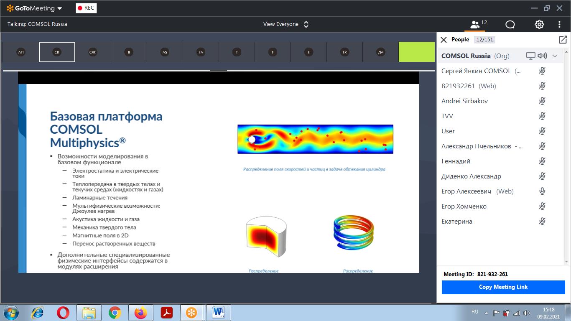Toggle microphone for Егор Алексеевич
The width and height of the screenshot is (571, 321).
point(542,191)
